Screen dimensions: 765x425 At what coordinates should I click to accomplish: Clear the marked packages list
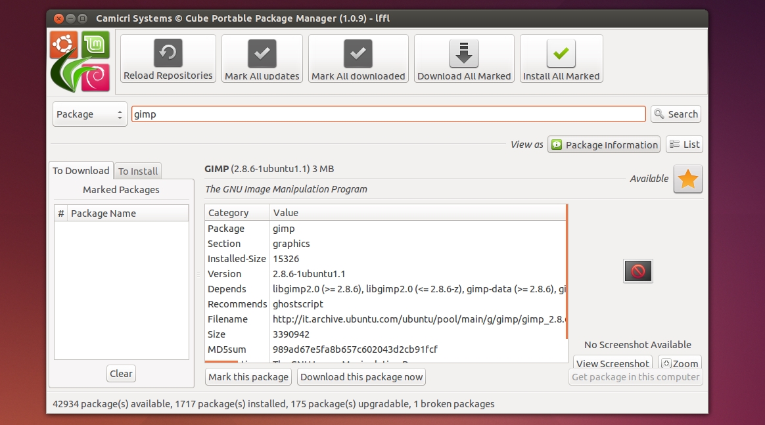(121, 374)
